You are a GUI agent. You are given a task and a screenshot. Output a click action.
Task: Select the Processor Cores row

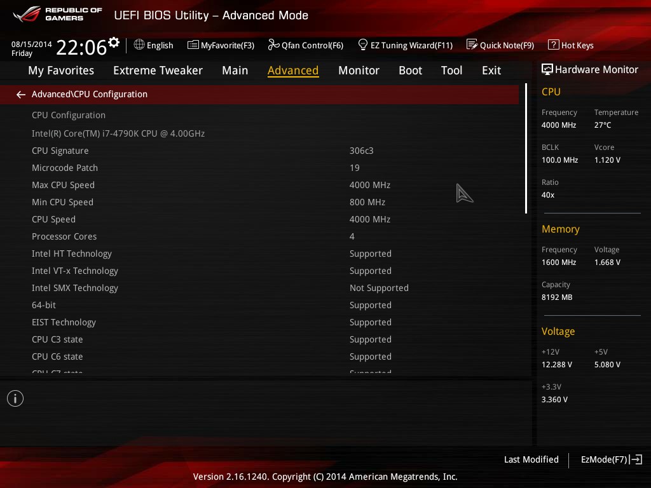(259, 236)
